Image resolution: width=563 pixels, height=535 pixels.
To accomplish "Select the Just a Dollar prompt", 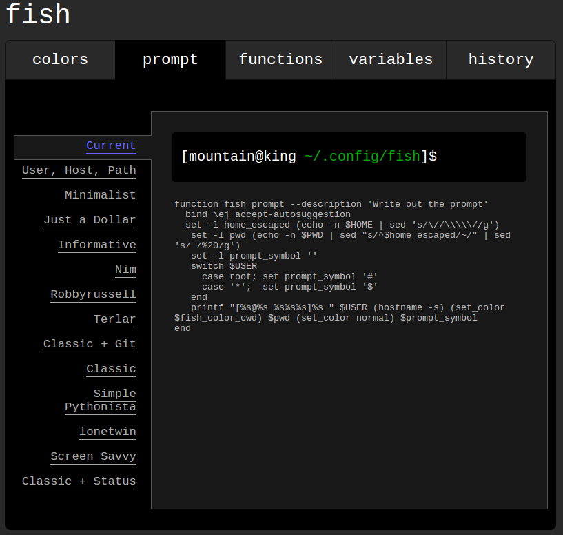I will [x=90, y=220].
